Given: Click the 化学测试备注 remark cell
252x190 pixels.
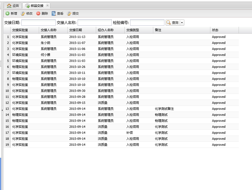Looking at the screenshot, I should pyautogui.click(x=164, y=109).
